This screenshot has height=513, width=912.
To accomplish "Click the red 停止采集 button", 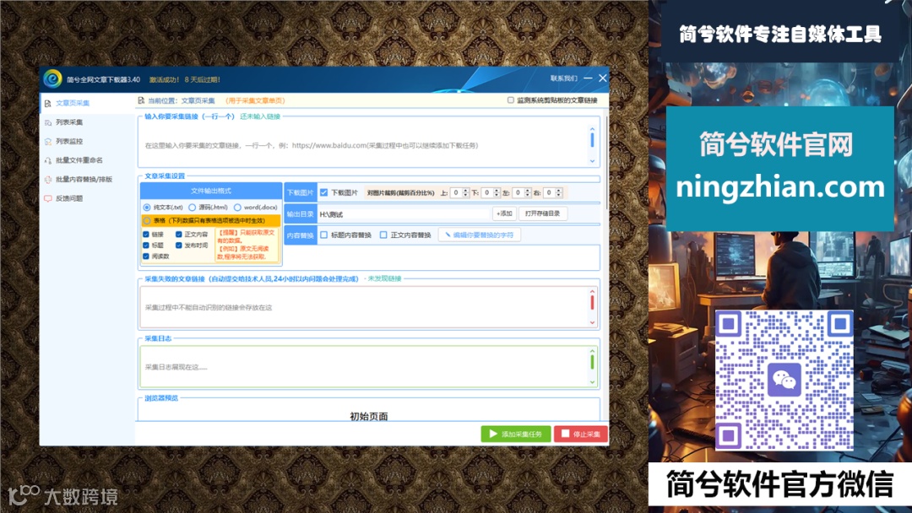I will coord(581,434).
